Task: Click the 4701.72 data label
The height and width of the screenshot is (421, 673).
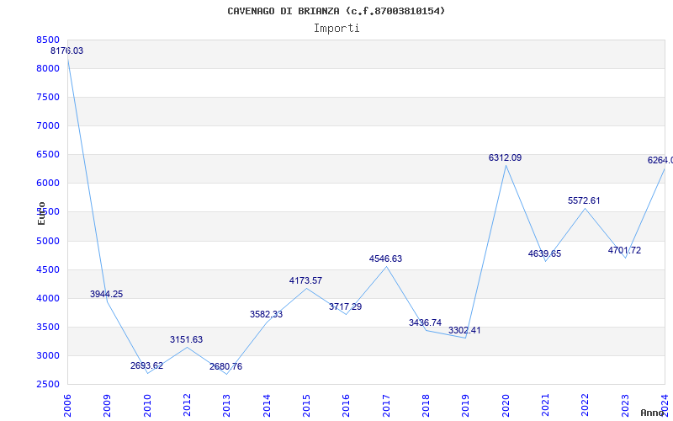Action: [x=624, y=250]
